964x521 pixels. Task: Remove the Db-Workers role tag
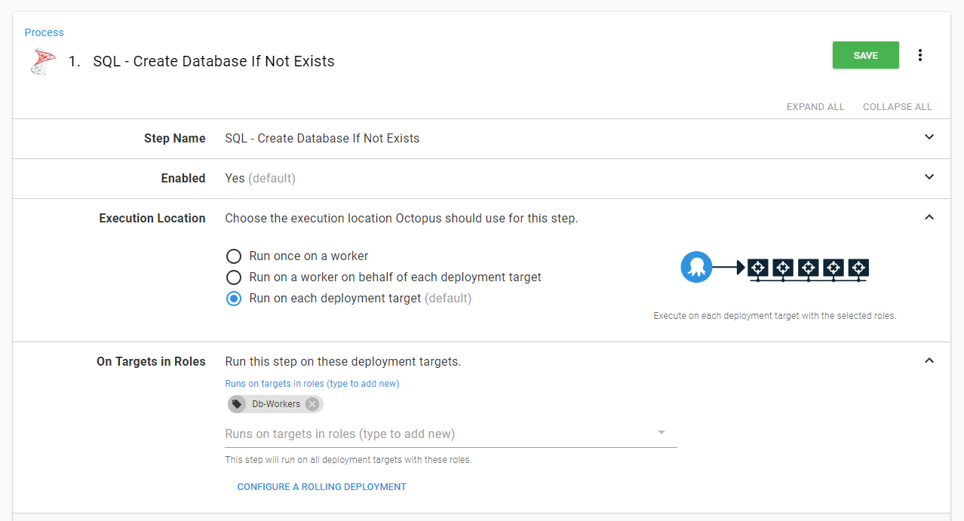coord(312,404)
